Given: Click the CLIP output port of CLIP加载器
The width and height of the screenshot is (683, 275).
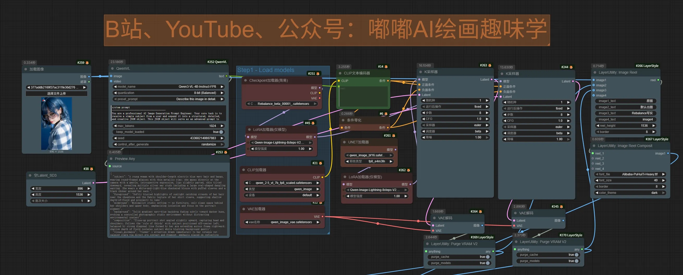Looking at the screenshot, I should pyautogui.click(x=322, y=177).
